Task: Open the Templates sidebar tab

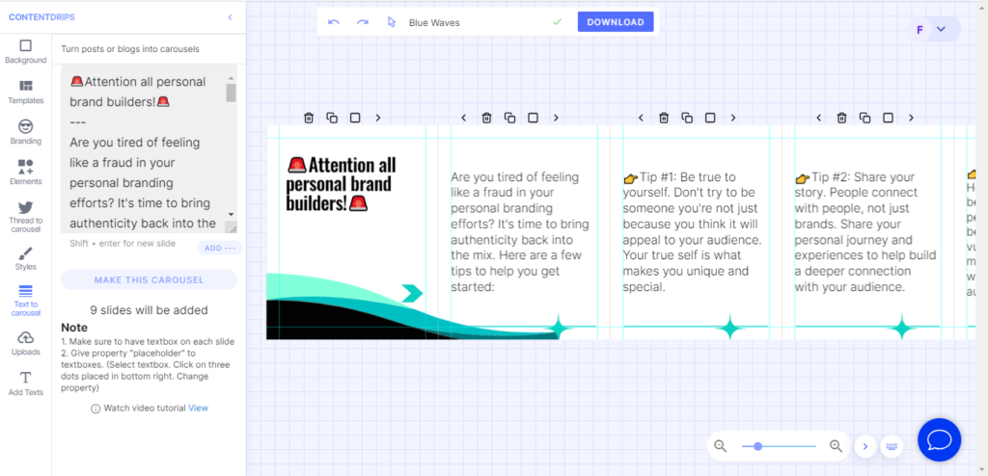Action: tap(25, 92)
